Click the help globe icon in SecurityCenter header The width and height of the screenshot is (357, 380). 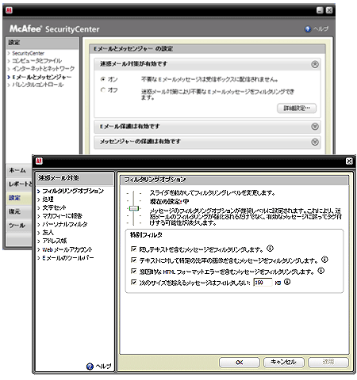[x=308, y=29]
